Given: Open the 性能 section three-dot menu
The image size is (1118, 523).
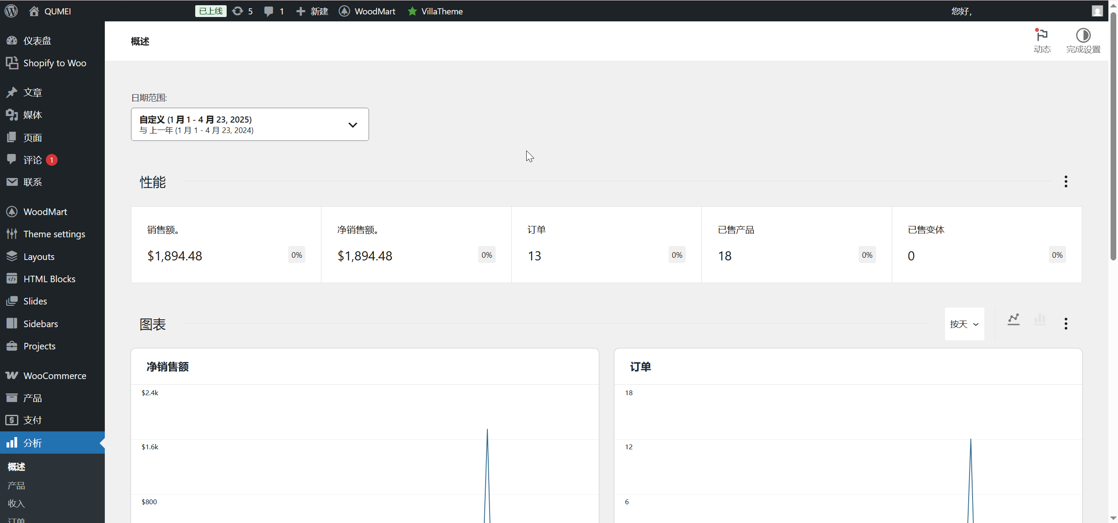Looking at the screenshot, I should point(1066,181).
